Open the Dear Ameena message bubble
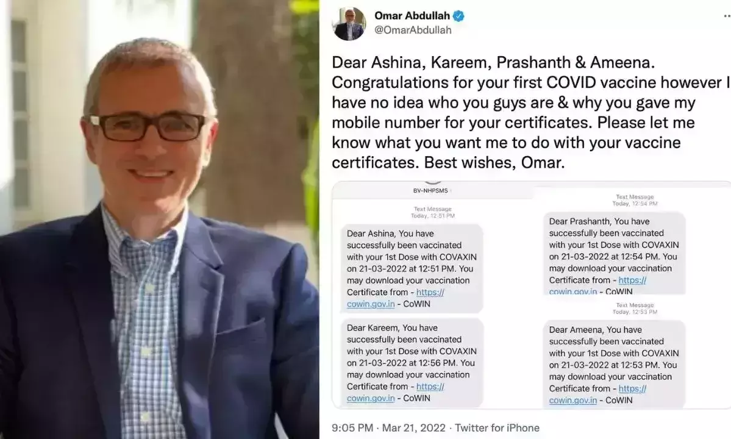The height and width of the screenshot is (439, 731). coord(614,365)
